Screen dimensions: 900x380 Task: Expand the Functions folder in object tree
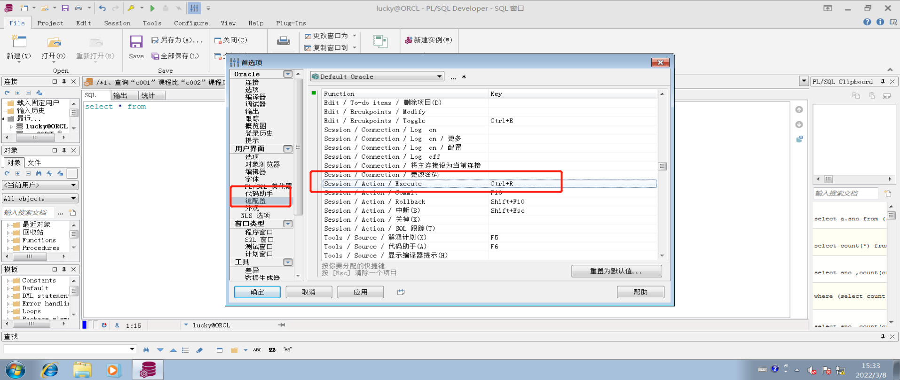point(8,240)
